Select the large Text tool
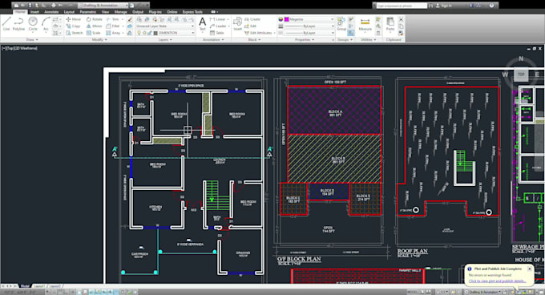This screenshot has height=295, width=545. [202, 24]
